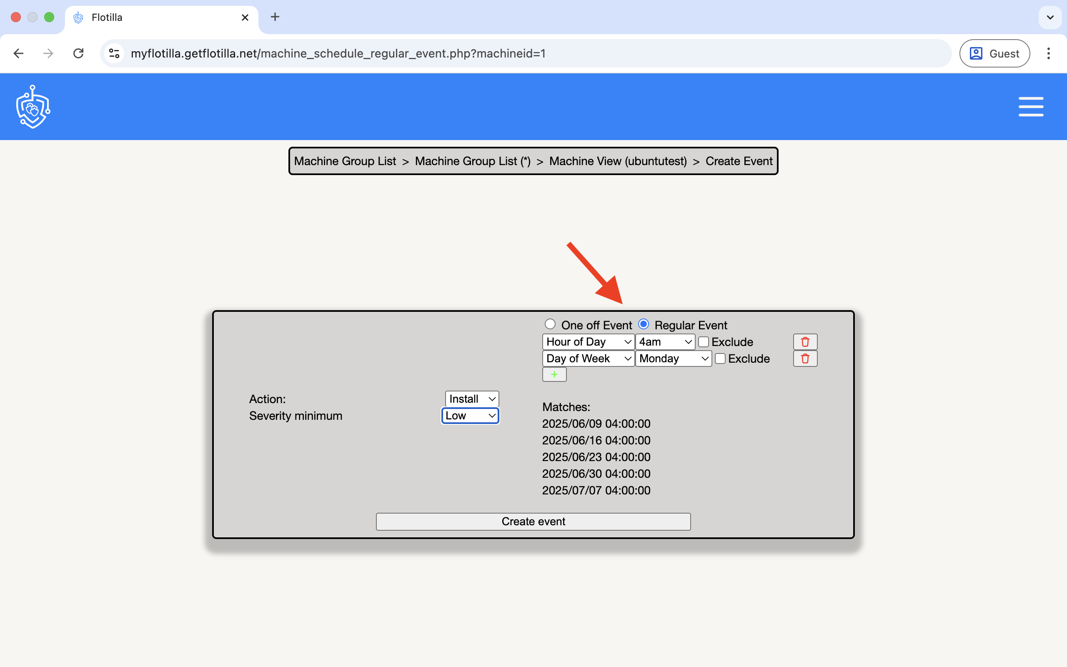The width and height of the screenshot is (1067, 667).
Task: Click the Flotilla shield logo
Action: pyautogui.click(x=32, y=106)
